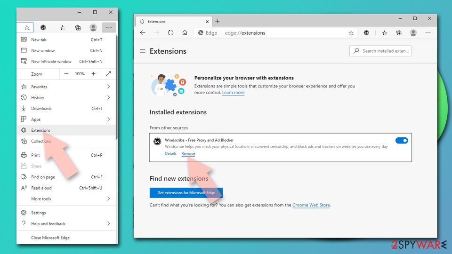Open Favorites list in Extensions window toolbar

click(385, 33)
